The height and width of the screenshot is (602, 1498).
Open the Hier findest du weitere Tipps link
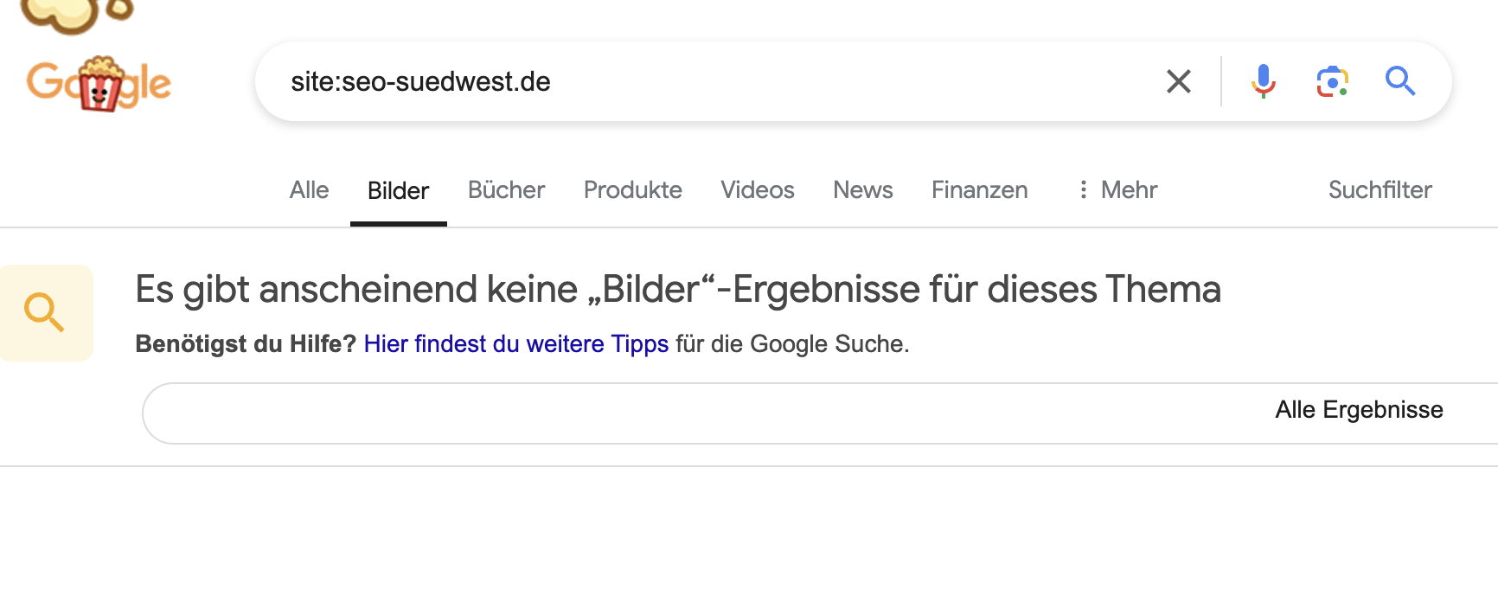click(x=515, y=343)
